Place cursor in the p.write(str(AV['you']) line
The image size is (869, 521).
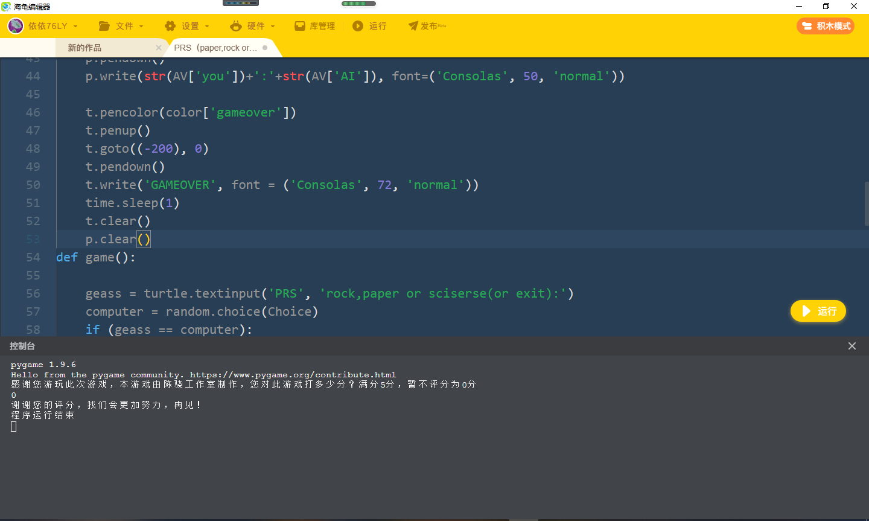point(355,76)
